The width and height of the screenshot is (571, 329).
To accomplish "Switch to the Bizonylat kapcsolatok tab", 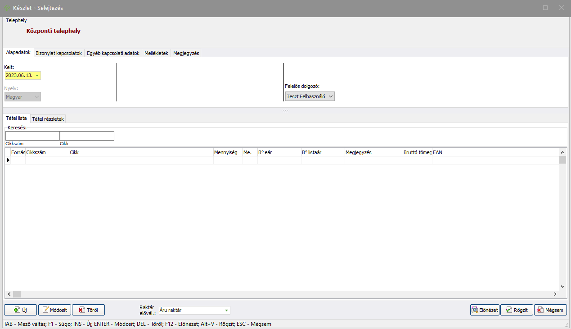I will click(x=58, y=53).
